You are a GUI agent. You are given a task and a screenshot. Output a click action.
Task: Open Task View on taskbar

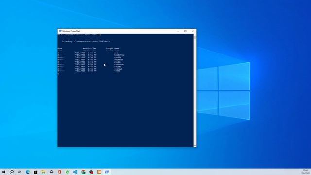coord(19,172)
